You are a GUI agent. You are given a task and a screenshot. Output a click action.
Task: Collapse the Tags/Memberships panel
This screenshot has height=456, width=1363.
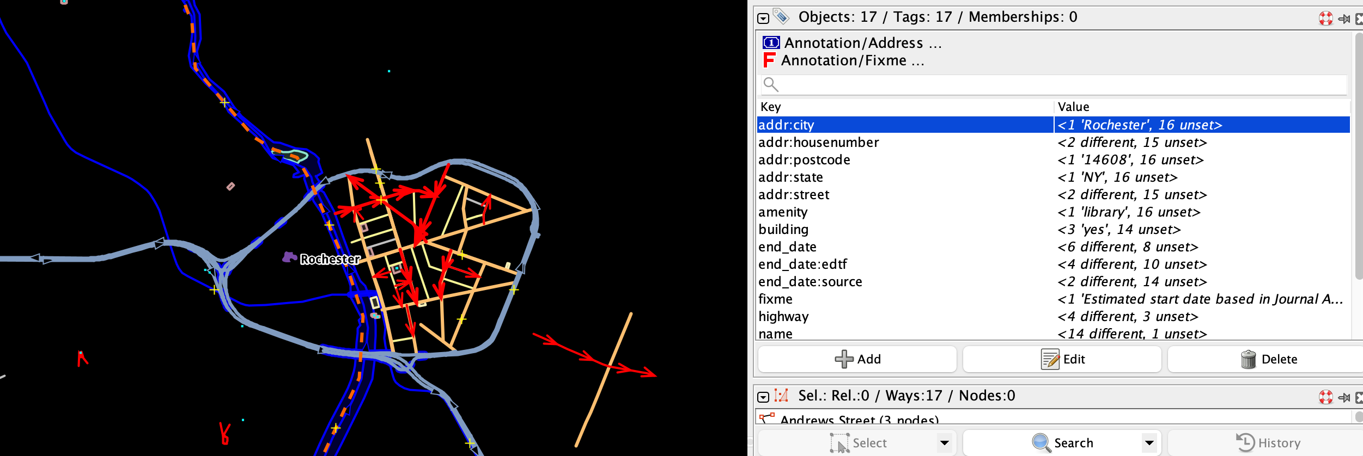[x=763, y=19]
